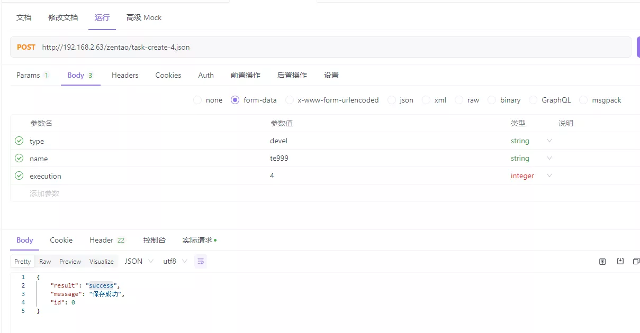Viewport: 640px width, 333px height.
Task: Switch to the 文档 tab
Action: pos(24,17)
